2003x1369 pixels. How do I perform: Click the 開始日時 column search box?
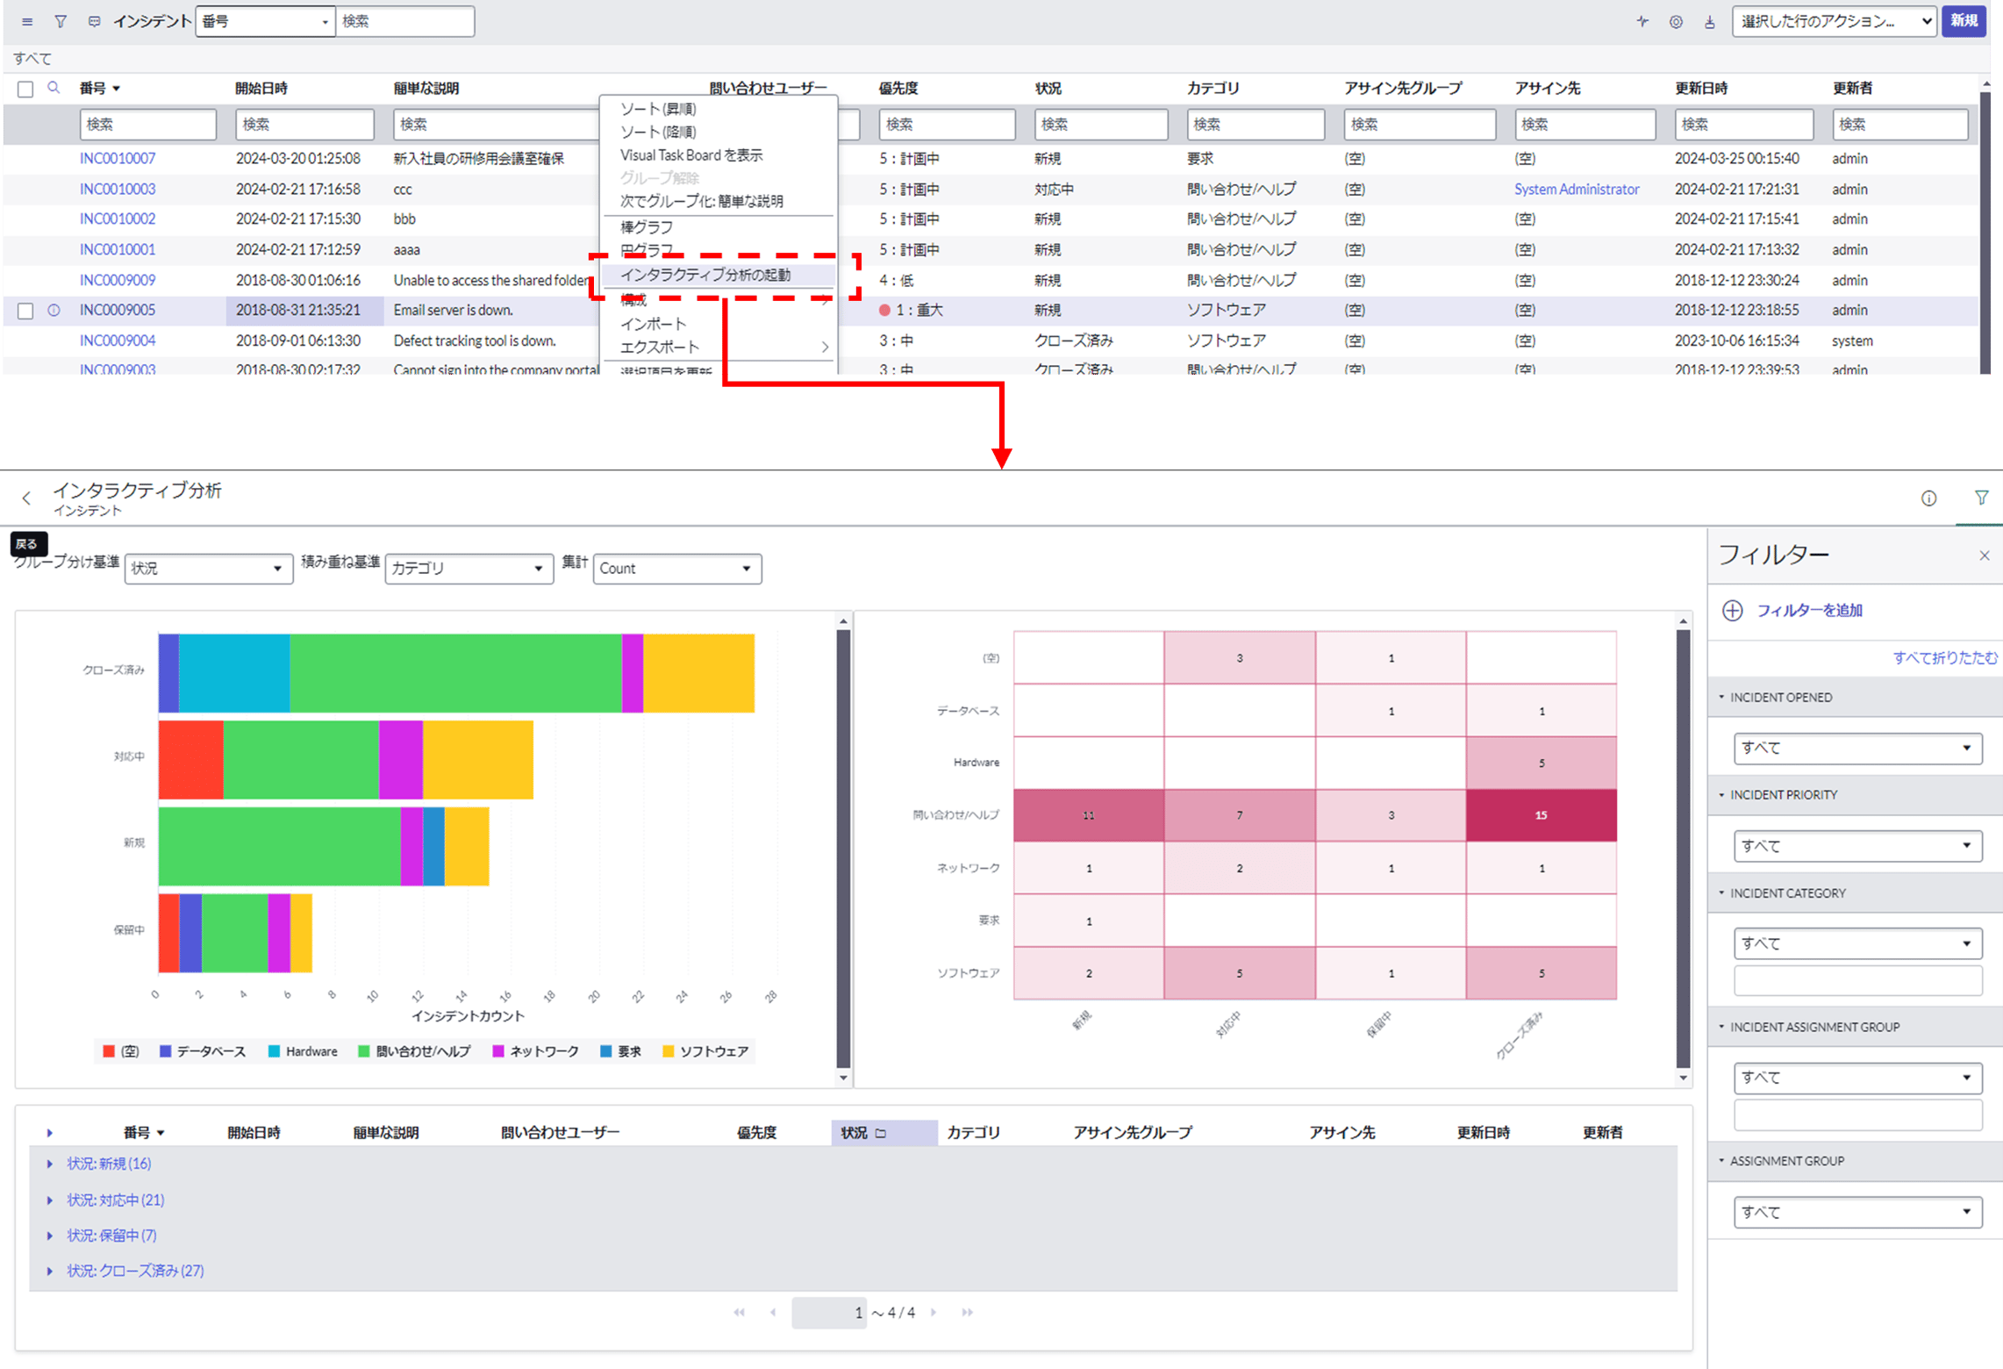304,125
